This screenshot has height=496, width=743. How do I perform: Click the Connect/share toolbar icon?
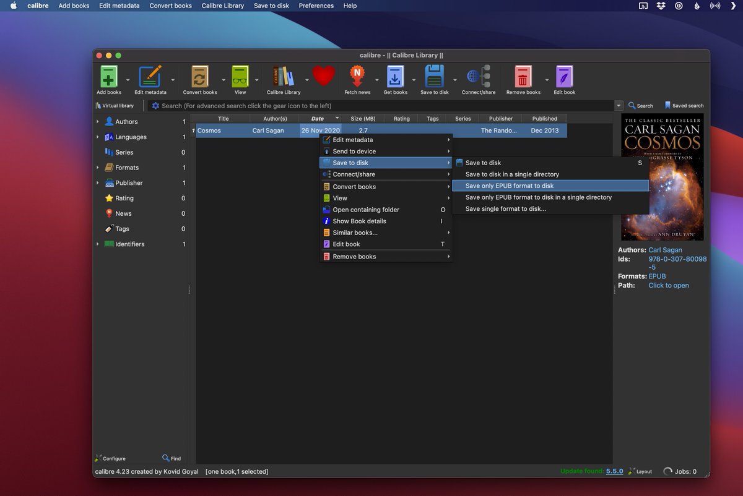tap(478, 77)
